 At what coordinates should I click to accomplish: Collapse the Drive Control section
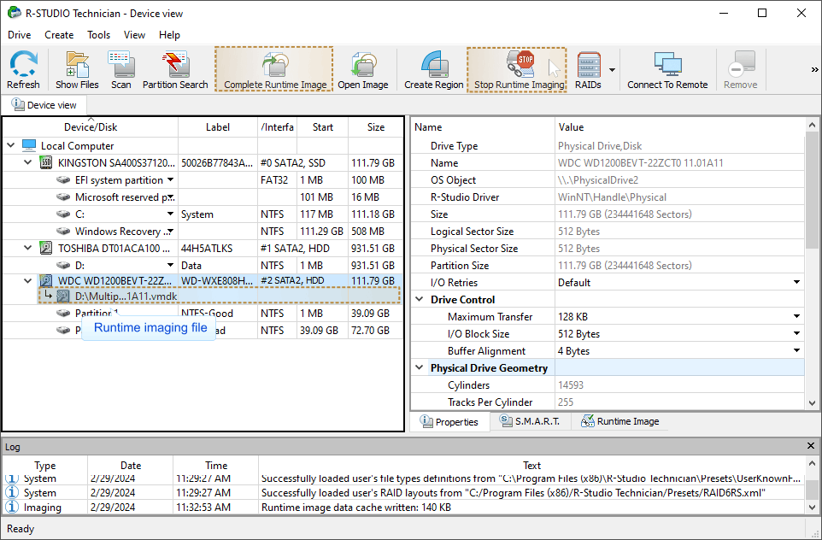tap(420, 299)
